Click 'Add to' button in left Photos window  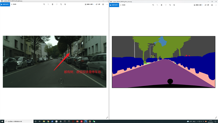pyautogui.click(x=14, y=4)
